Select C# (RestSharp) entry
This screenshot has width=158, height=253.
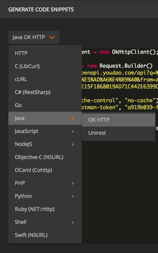point(45,92)
